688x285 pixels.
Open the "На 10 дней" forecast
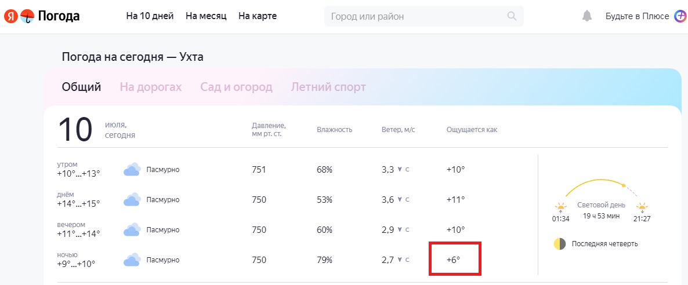click(x=150, y=16)
